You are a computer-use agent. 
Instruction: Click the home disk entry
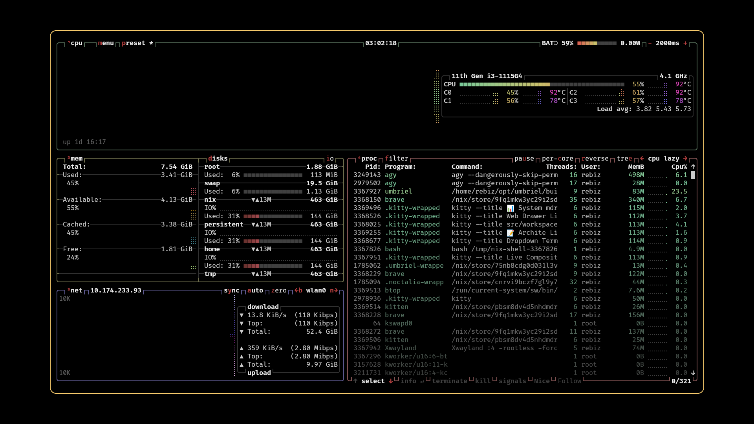(x=271, y=249)
